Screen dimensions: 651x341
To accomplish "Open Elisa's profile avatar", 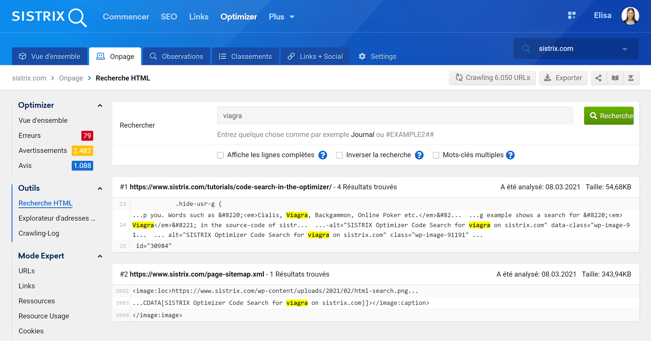I will click(630, 16).
